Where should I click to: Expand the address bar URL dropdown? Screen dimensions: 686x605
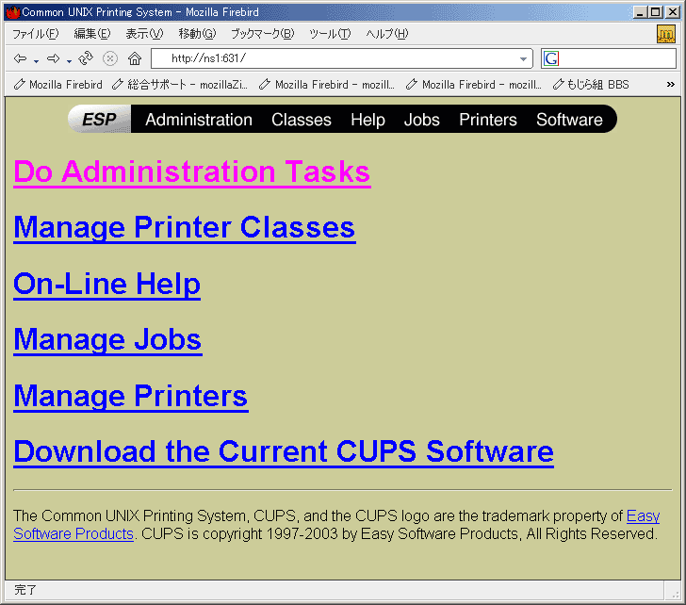523,58
